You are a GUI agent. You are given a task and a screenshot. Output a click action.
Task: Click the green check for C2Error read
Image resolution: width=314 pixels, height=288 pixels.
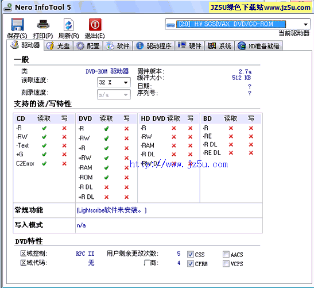pos(44,164)
